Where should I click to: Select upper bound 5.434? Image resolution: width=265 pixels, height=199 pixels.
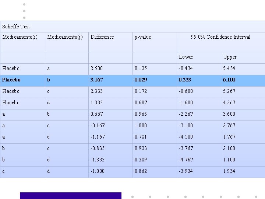pyautogui.click(x=229, y=68)
